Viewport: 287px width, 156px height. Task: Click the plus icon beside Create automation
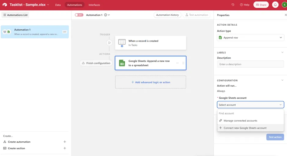(64, 142)
